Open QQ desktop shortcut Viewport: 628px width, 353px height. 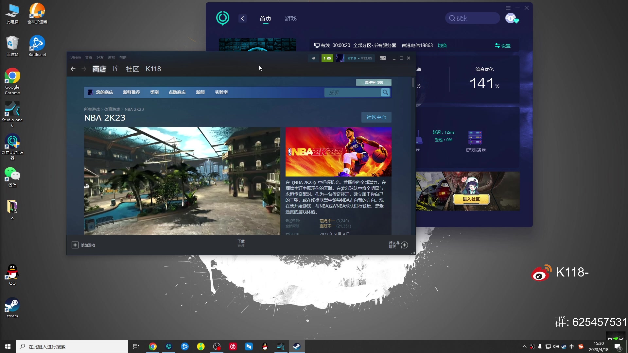12,275
